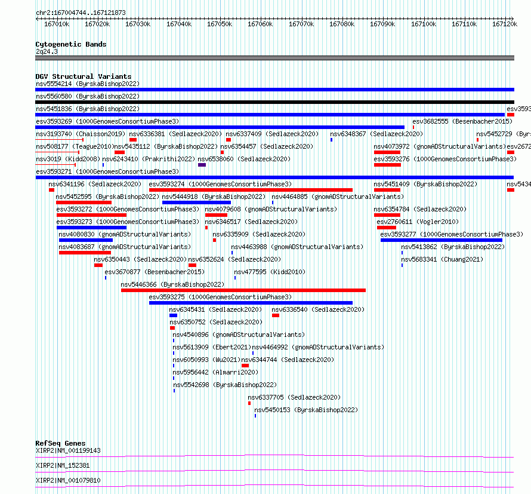Select the XIRP2|NM_001079810 gene label
Screen dimensions: 531x494
click(x=68, y=480)
